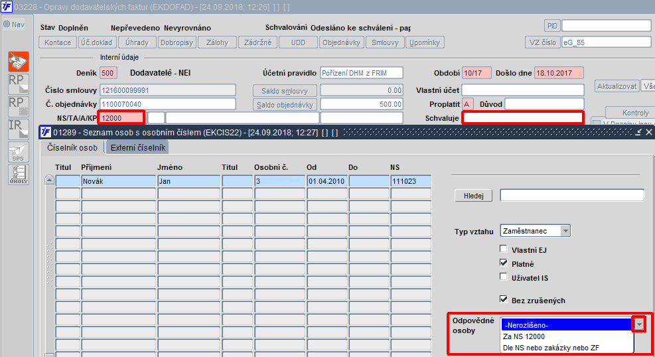Click the Číslo smlouvy field 121600099991
Screen dimensions: 655x357
tap(168, 90)
